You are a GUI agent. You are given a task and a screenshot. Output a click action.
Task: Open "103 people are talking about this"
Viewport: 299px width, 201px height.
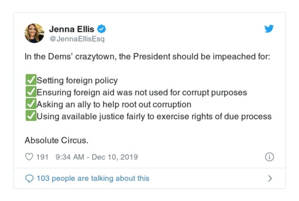click(93, 179)
